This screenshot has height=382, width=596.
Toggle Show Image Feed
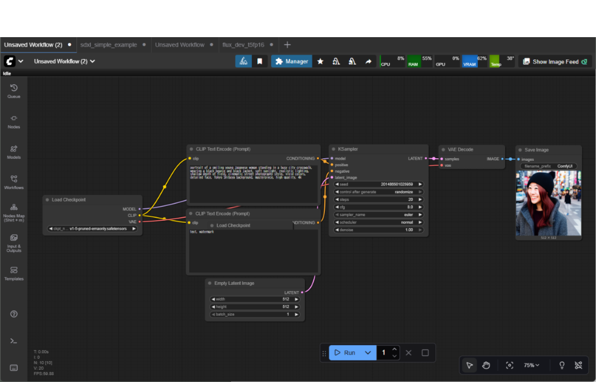(x=555, y=62)
